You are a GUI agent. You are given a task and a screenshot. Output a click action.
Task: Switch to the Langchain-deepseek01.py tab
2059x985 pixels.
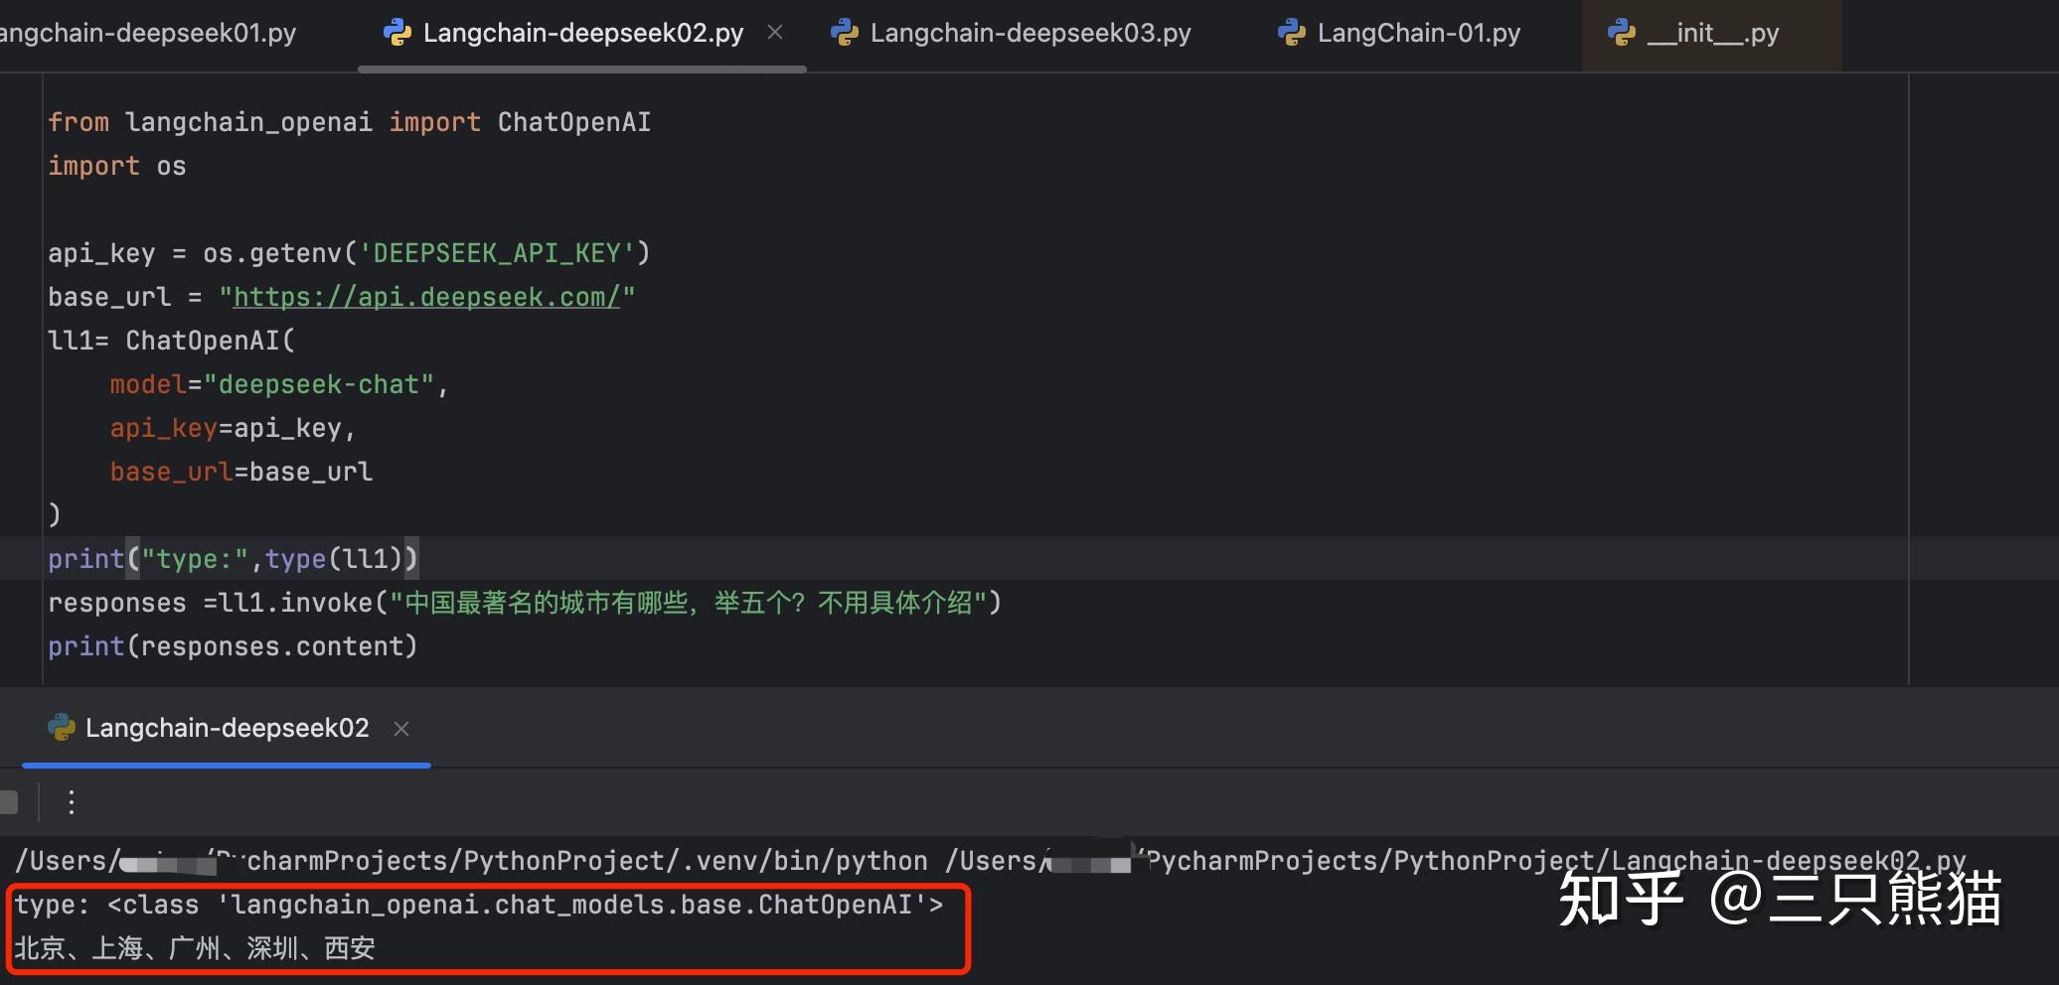(x=148, y=33)
